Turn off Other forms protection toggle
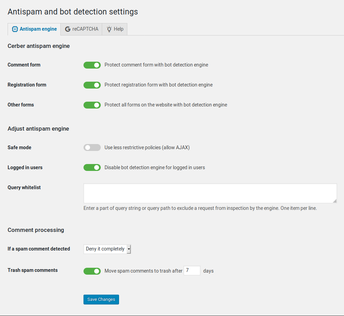The height and width of the screenshot is (316, 344). 92,105
